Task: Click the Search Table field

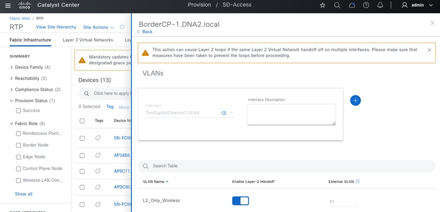Action: point(287,166)
